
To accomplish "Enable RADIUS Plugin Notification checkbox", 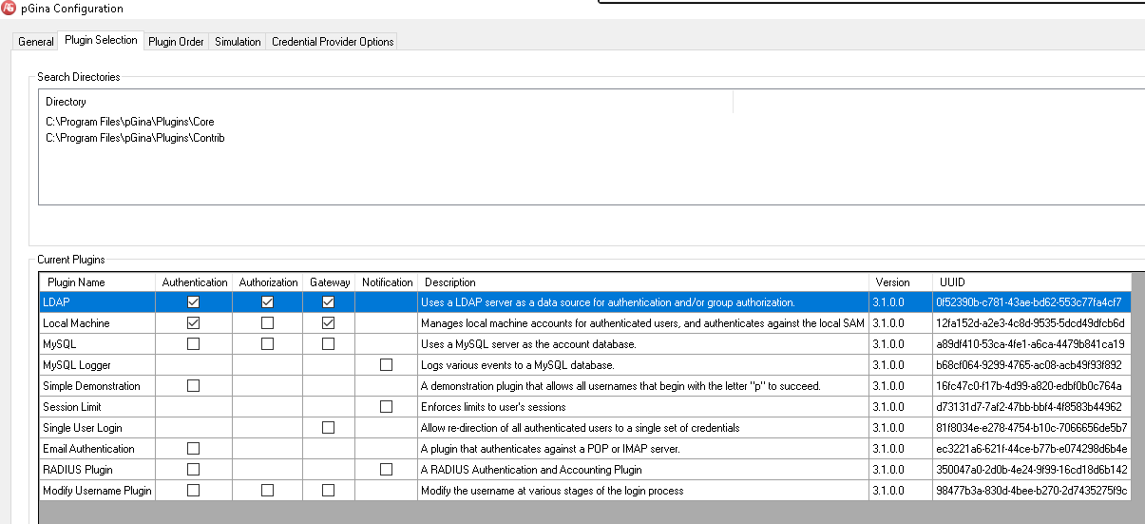I will 387,470.
